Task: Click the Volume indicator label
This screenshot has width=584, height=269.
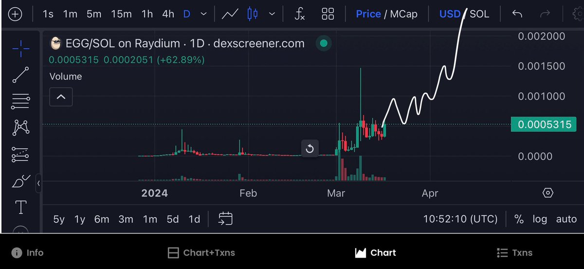Action: (x=66, y=77)
